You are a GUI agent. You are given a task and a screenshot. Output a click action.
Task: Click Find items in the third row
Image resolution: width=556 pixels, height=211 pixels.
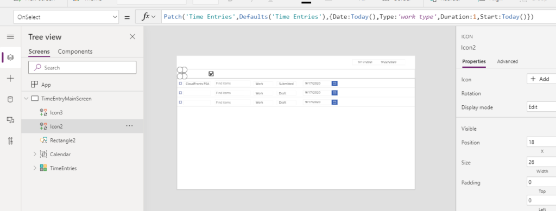[232, 102]
